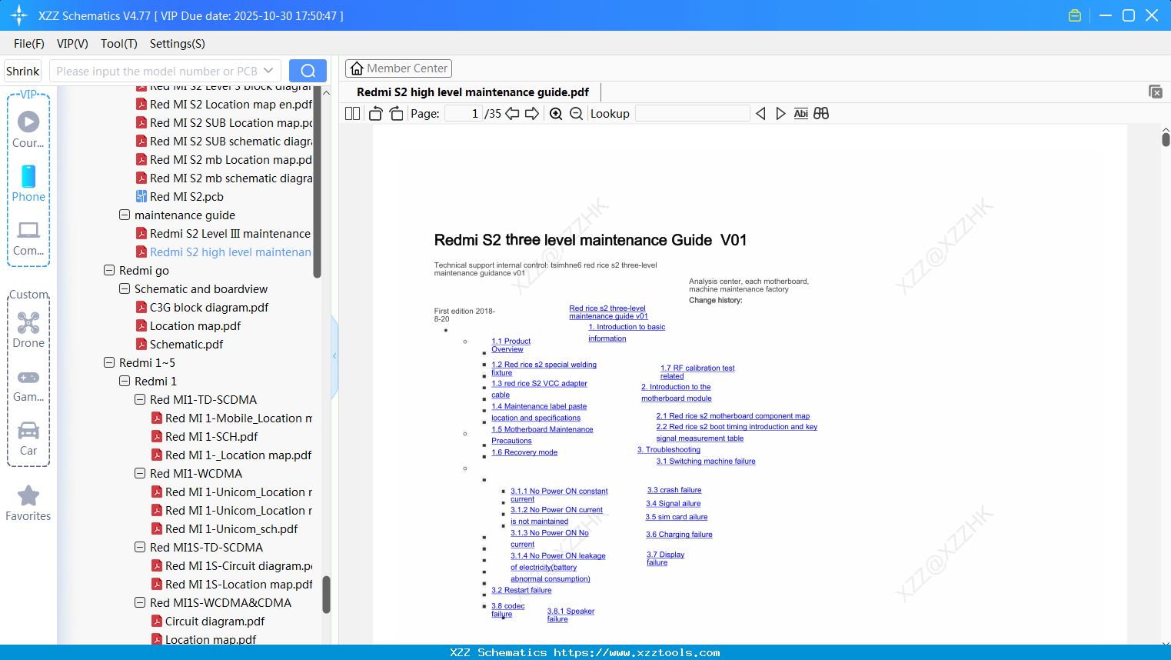
Task: Collapse the Red MI1-TD-SCDMA node
Action: [140, 399]
